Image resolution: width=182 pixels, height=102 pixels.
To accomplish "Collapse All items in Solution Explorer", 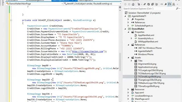I will click(152, 5).
